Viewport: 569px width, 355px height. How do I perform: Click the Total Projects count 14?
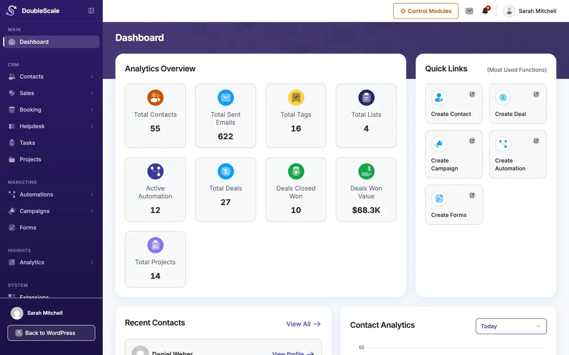click(x=155, y=276)
